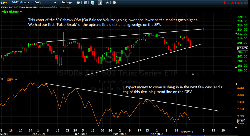Screen dimensions: 250x136
Task: Click the 2.1B OBV value label
Action: coord(241,121)
